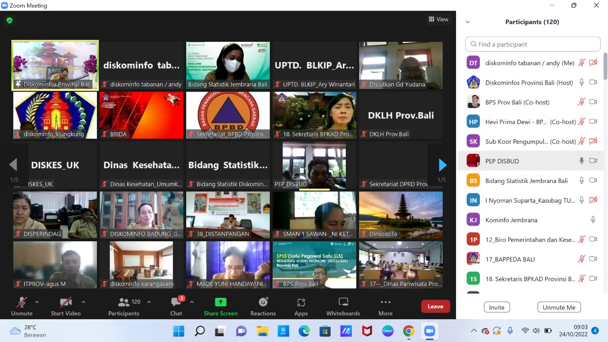Viewport: 608px width, 342px height.
Task: Go to previous gallery page arrow
Action: coord(13,165)
